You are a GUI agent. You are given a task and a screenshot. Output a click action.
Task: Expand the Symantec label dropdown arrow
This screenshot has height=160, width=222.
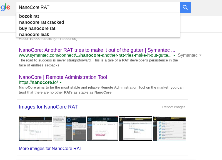point(200,55)
